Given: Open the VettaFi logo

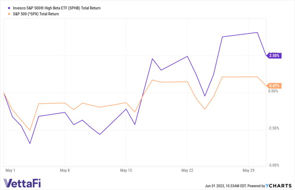Looking at the screenshot, I should point(22,183).
